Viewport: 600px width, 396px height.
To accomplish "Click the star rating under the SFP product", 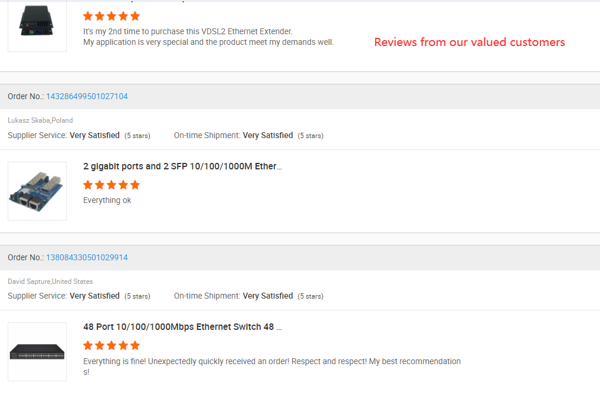I will point(112,185).
